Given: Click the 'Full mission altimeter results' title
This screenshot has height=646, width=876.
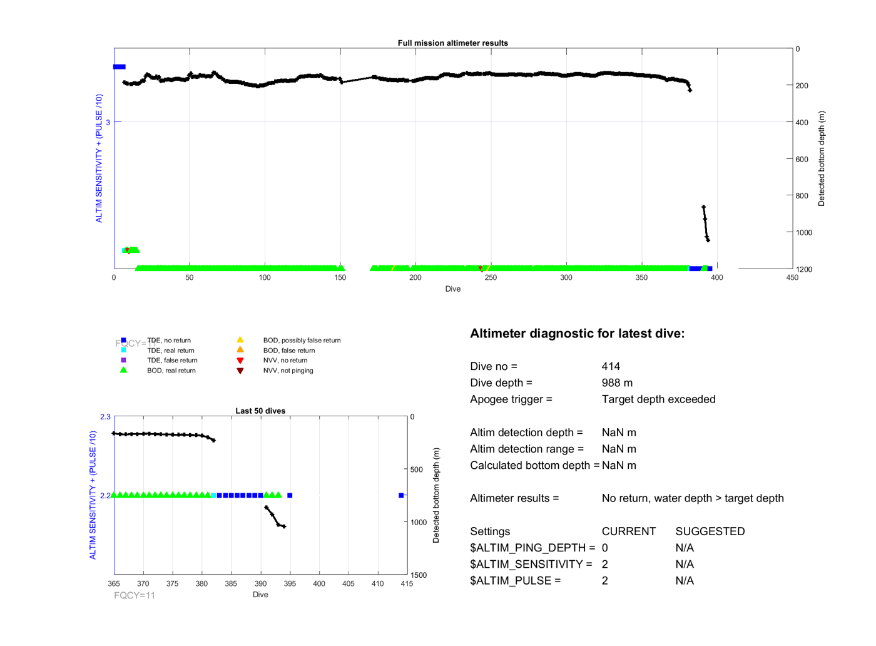Looking at the screenshot, I should (x=453, y=43).
